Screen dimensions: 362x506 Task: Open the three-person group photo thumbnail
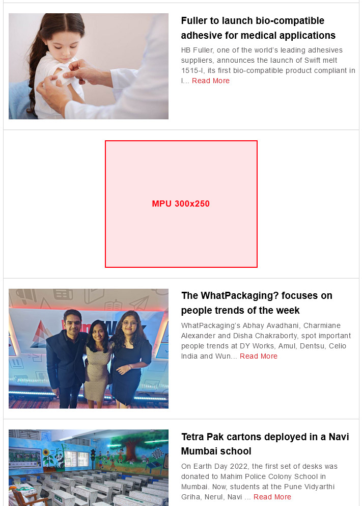(89, 348)
